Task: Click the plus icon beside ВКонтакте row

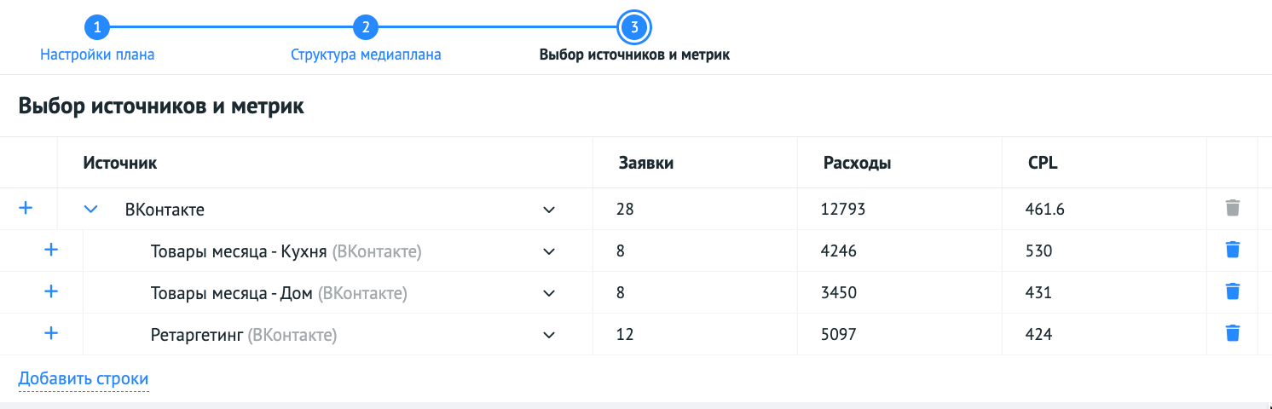Action: click(26, 208)
